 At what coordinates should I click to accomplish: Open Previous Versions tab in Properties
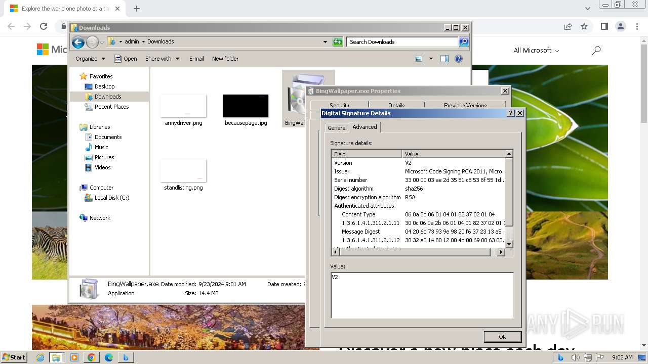(x=465, y=106)
